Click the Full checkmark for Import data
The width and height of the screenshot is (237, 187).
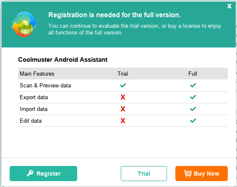pyautogui.click(x=193, y=109)
